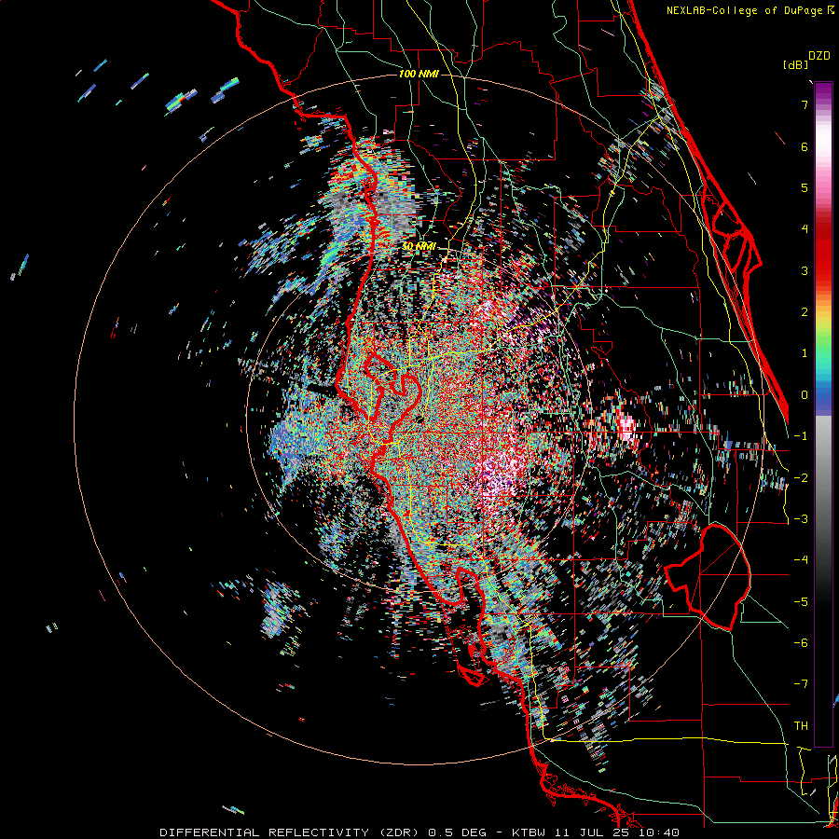Click the 0 dB scale value
This screenshot has width=839, height=839.
tap(805, 395)
